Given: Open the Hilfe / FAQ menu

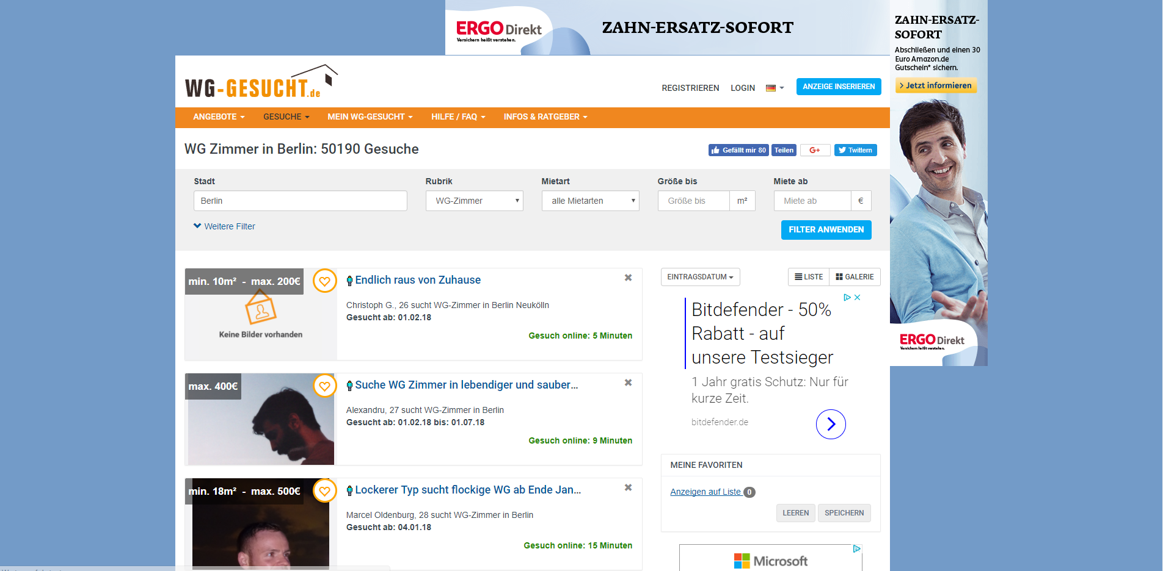Looking at the screenshot, I should [x=458, y=117].
